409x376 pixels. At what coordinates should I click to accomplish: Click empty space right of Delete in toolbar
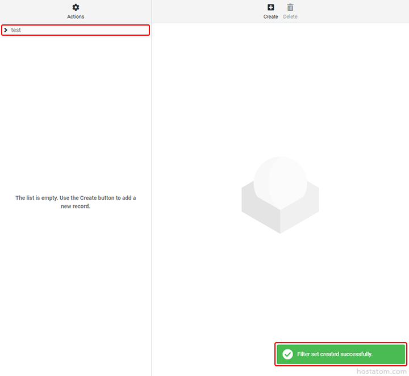click(x=352, y=11)
